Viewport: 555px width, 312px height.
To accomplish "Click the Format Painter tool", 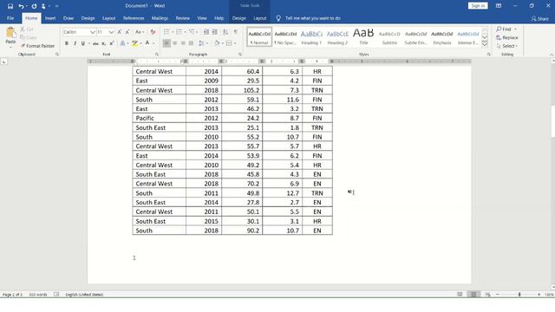I will click(x=37, y=46).
